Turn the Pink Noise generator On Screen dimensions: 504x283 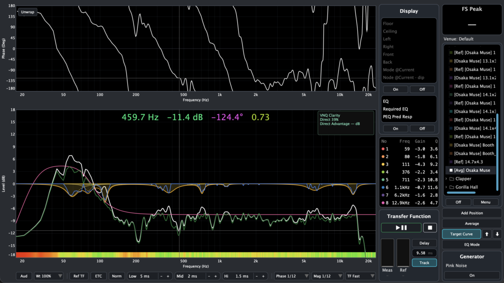coord(472,275)
